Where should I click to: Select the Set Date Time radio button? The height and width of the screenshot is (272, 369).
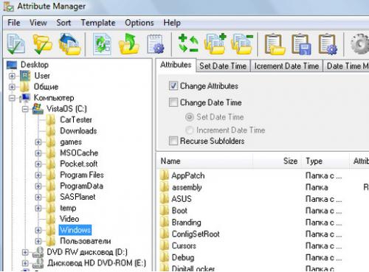point(190,117)
